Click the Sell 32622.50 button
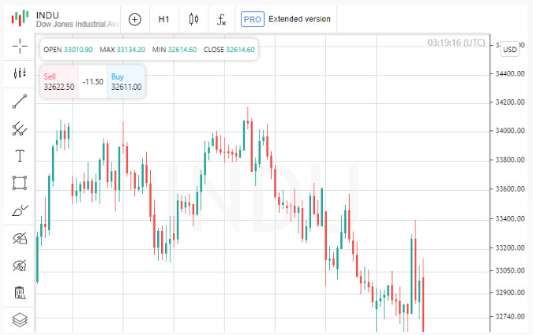 pyautogui.click(x=59, y=82)
